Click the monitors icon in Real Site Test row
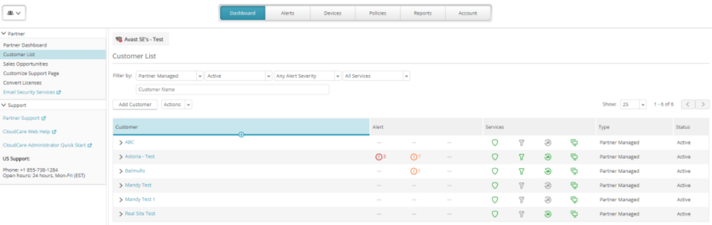 [574, 214]
